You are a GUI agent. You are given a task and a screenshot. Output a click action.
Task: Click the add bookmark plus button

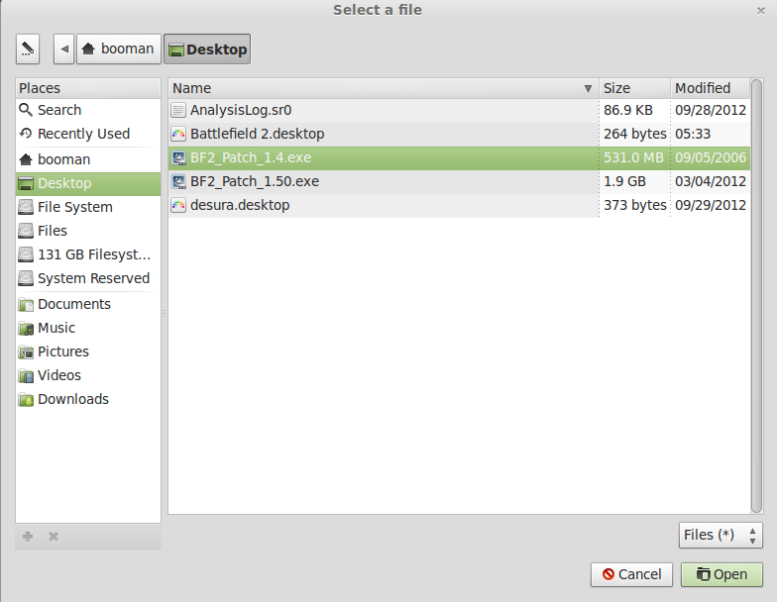(28, 537)
